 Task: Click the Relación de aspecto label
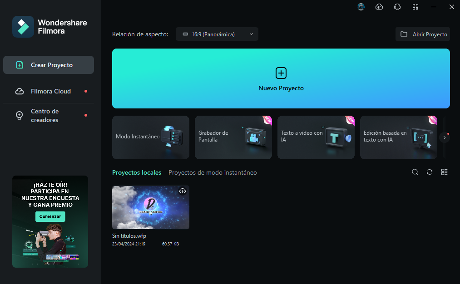click(140, 34)
